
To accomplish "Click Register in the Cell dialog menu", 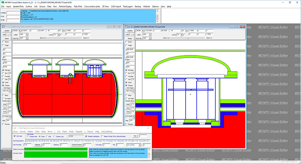I will point(79,131).
